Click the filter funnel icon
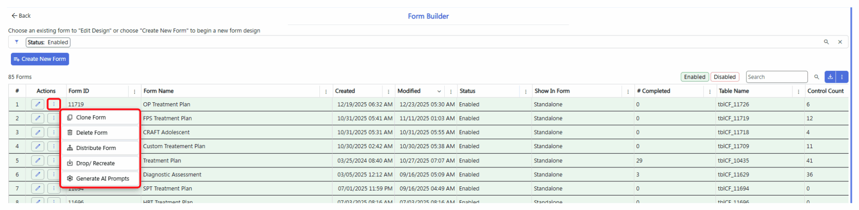The height and width of the screenshot is (210, 859). (x=17, y=42)
